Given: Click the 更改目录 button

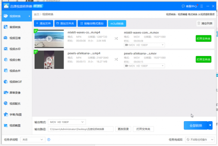Looking at the screenshot, I should pyautogui.click(x=123, y=129).
